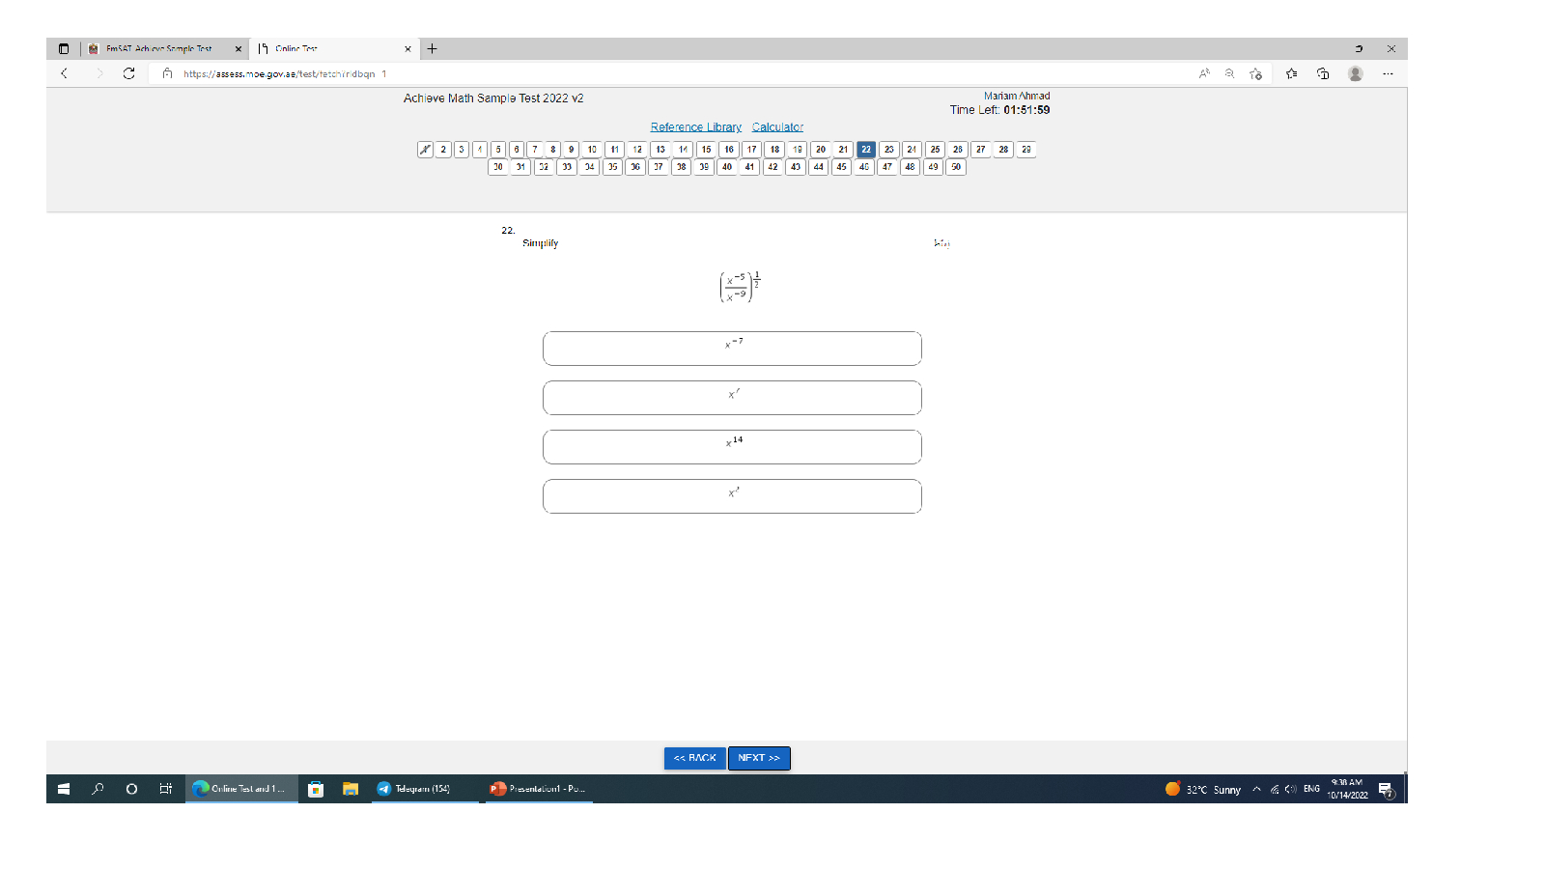Viewport: 1545px width, 869px height.
Task: Choose the last answer option box
Action: [732, 496]
